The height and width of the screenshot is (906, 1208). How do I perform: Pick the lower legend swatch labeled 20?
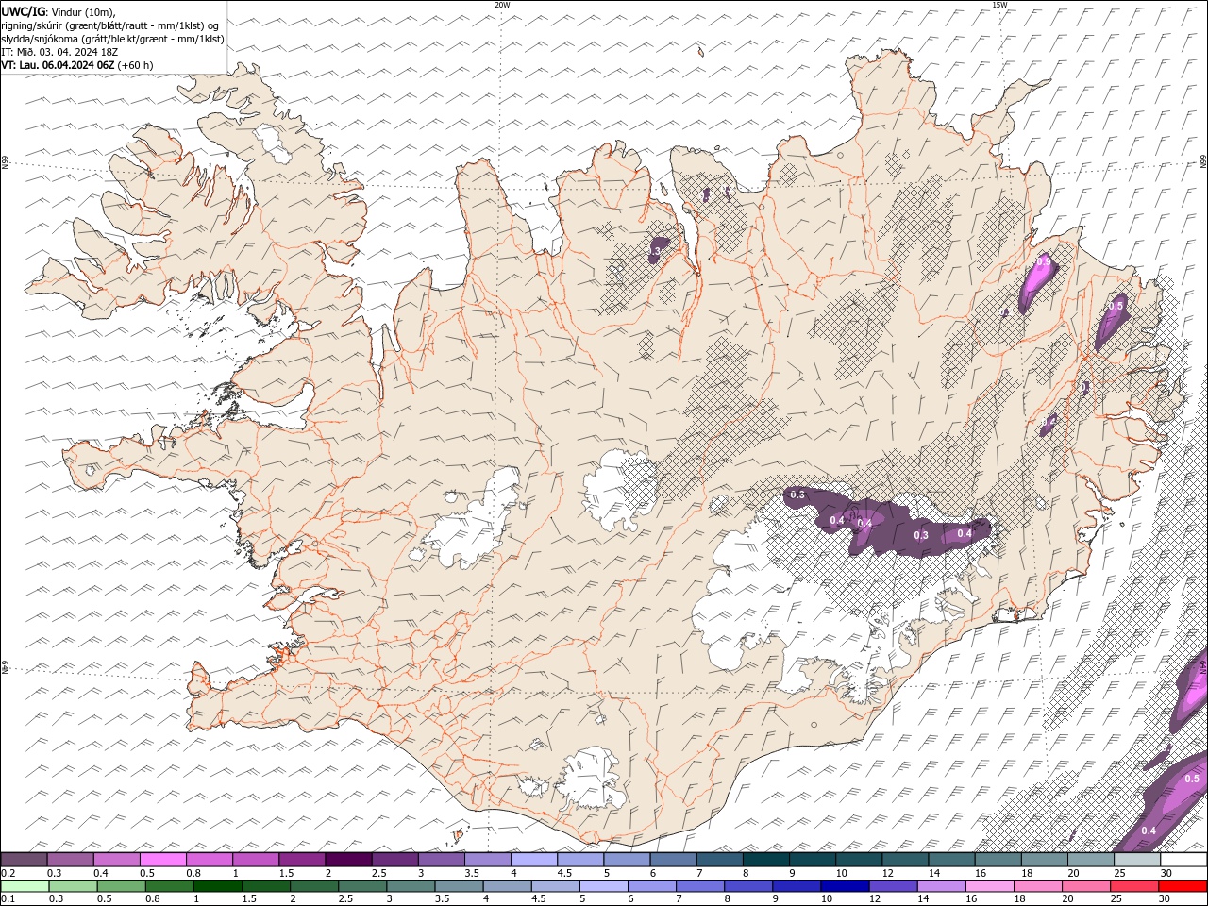(x=1086, y=886)
